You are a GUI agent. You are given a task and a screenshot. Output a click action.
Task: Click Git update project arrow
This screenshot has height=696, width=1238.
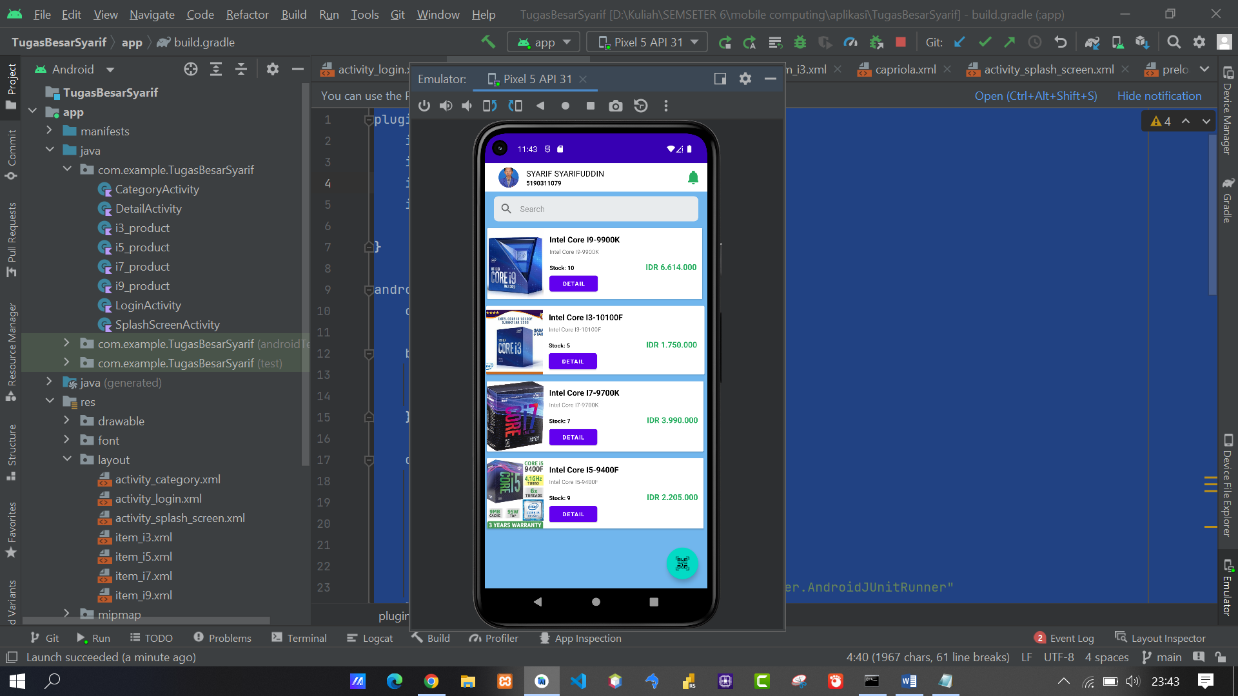(959, 43)
